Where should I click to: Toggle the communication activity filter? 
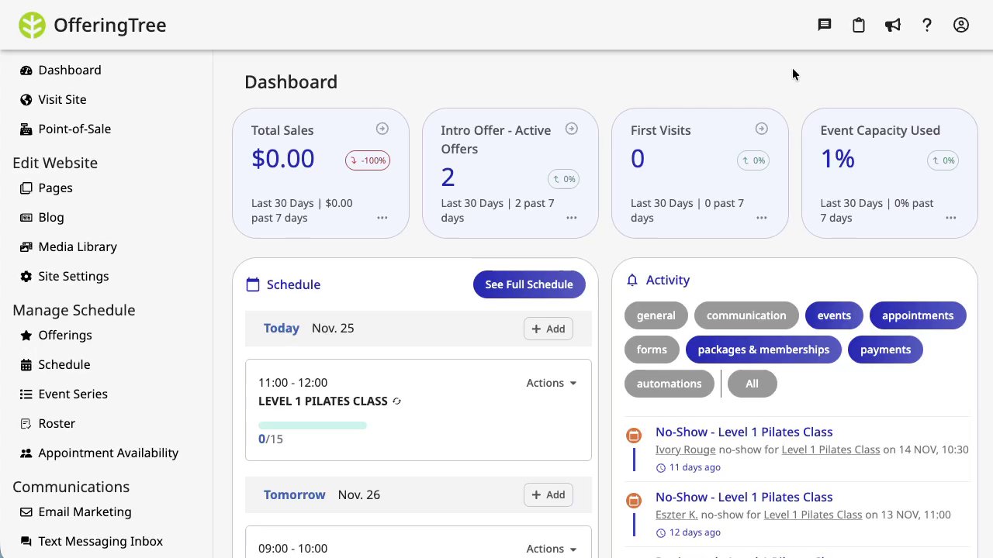click(x=746, y=315)
